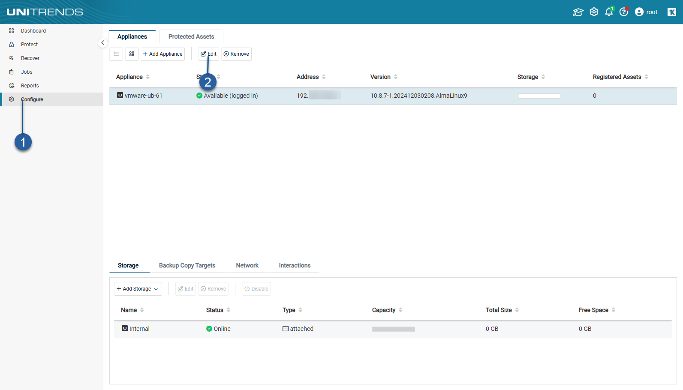Click version 10.8.7-1.202412030208.AlmaLinux9 text
Image resolution: width=683 pixels, height=390 pixels.
pyautogui.click(x=419, y=96)
